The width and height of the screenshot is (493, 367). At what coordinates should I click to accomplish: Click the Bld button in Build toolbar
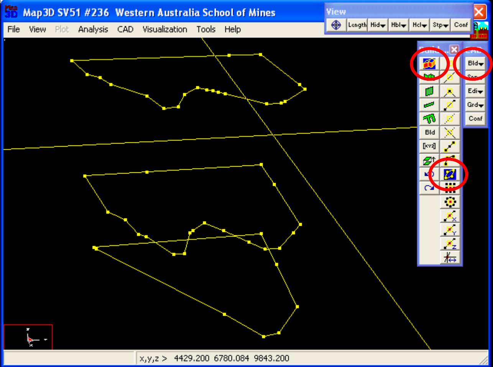(x=430, y=132)
